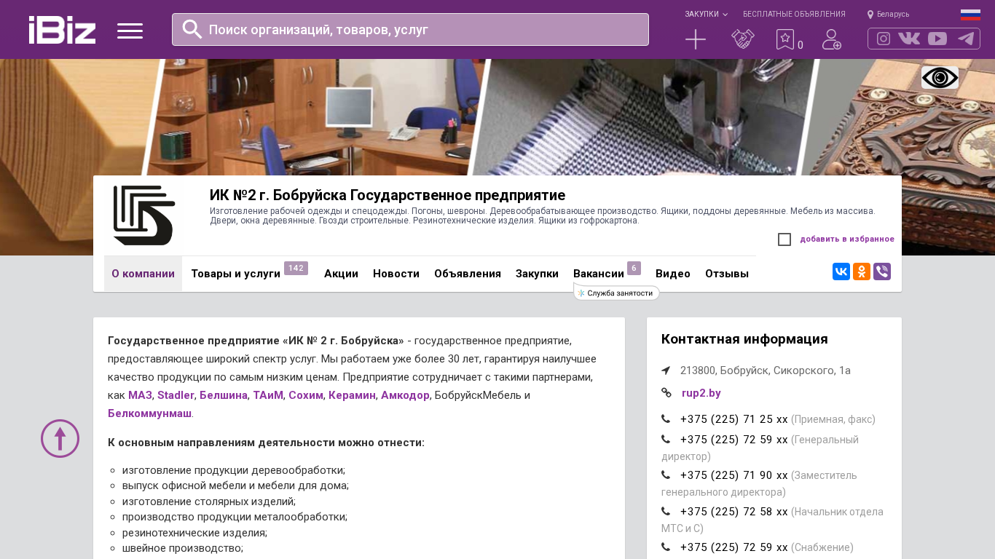
Task: Click the address 213800, Бобруйск, Сикорского, 1а
Action: [766, 370]
